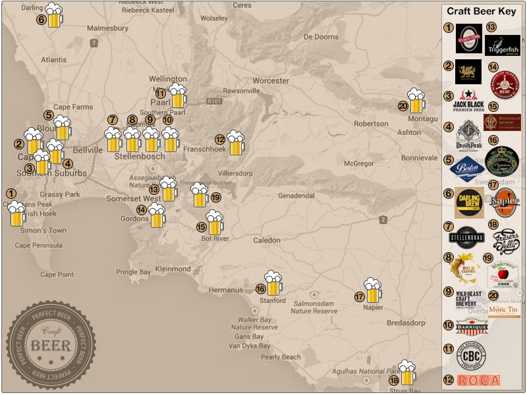Open the Jack Black Premium Beer logo

tap(469, 103)
